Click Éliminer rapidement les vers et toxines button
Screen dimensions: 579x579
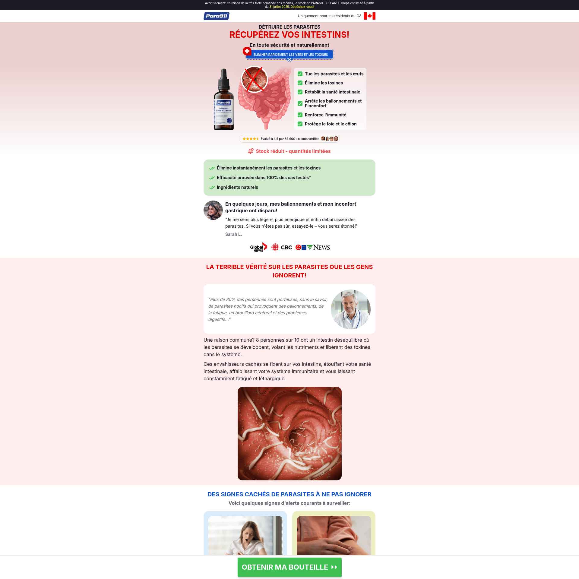290,55
